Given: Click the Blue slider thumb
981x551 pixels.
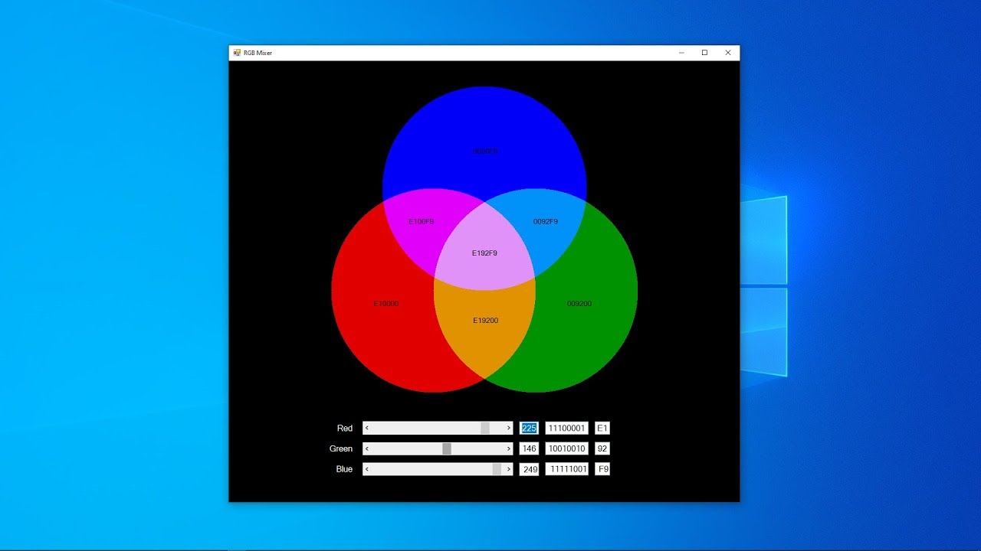Looking at the screenshot, I should click(498, 469).
